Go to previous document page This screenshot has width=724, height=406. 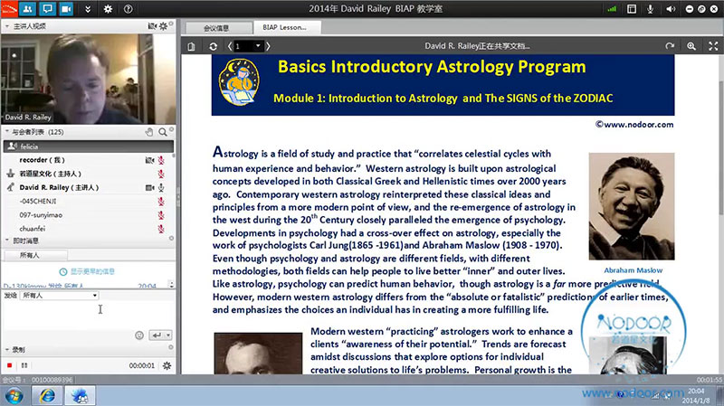tap(230, 46)
